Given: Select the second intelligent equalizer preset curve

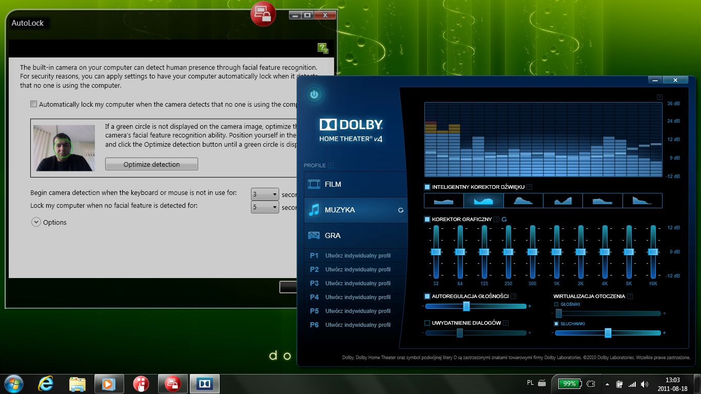Looking at the screenshot, I should coord(483,200).
